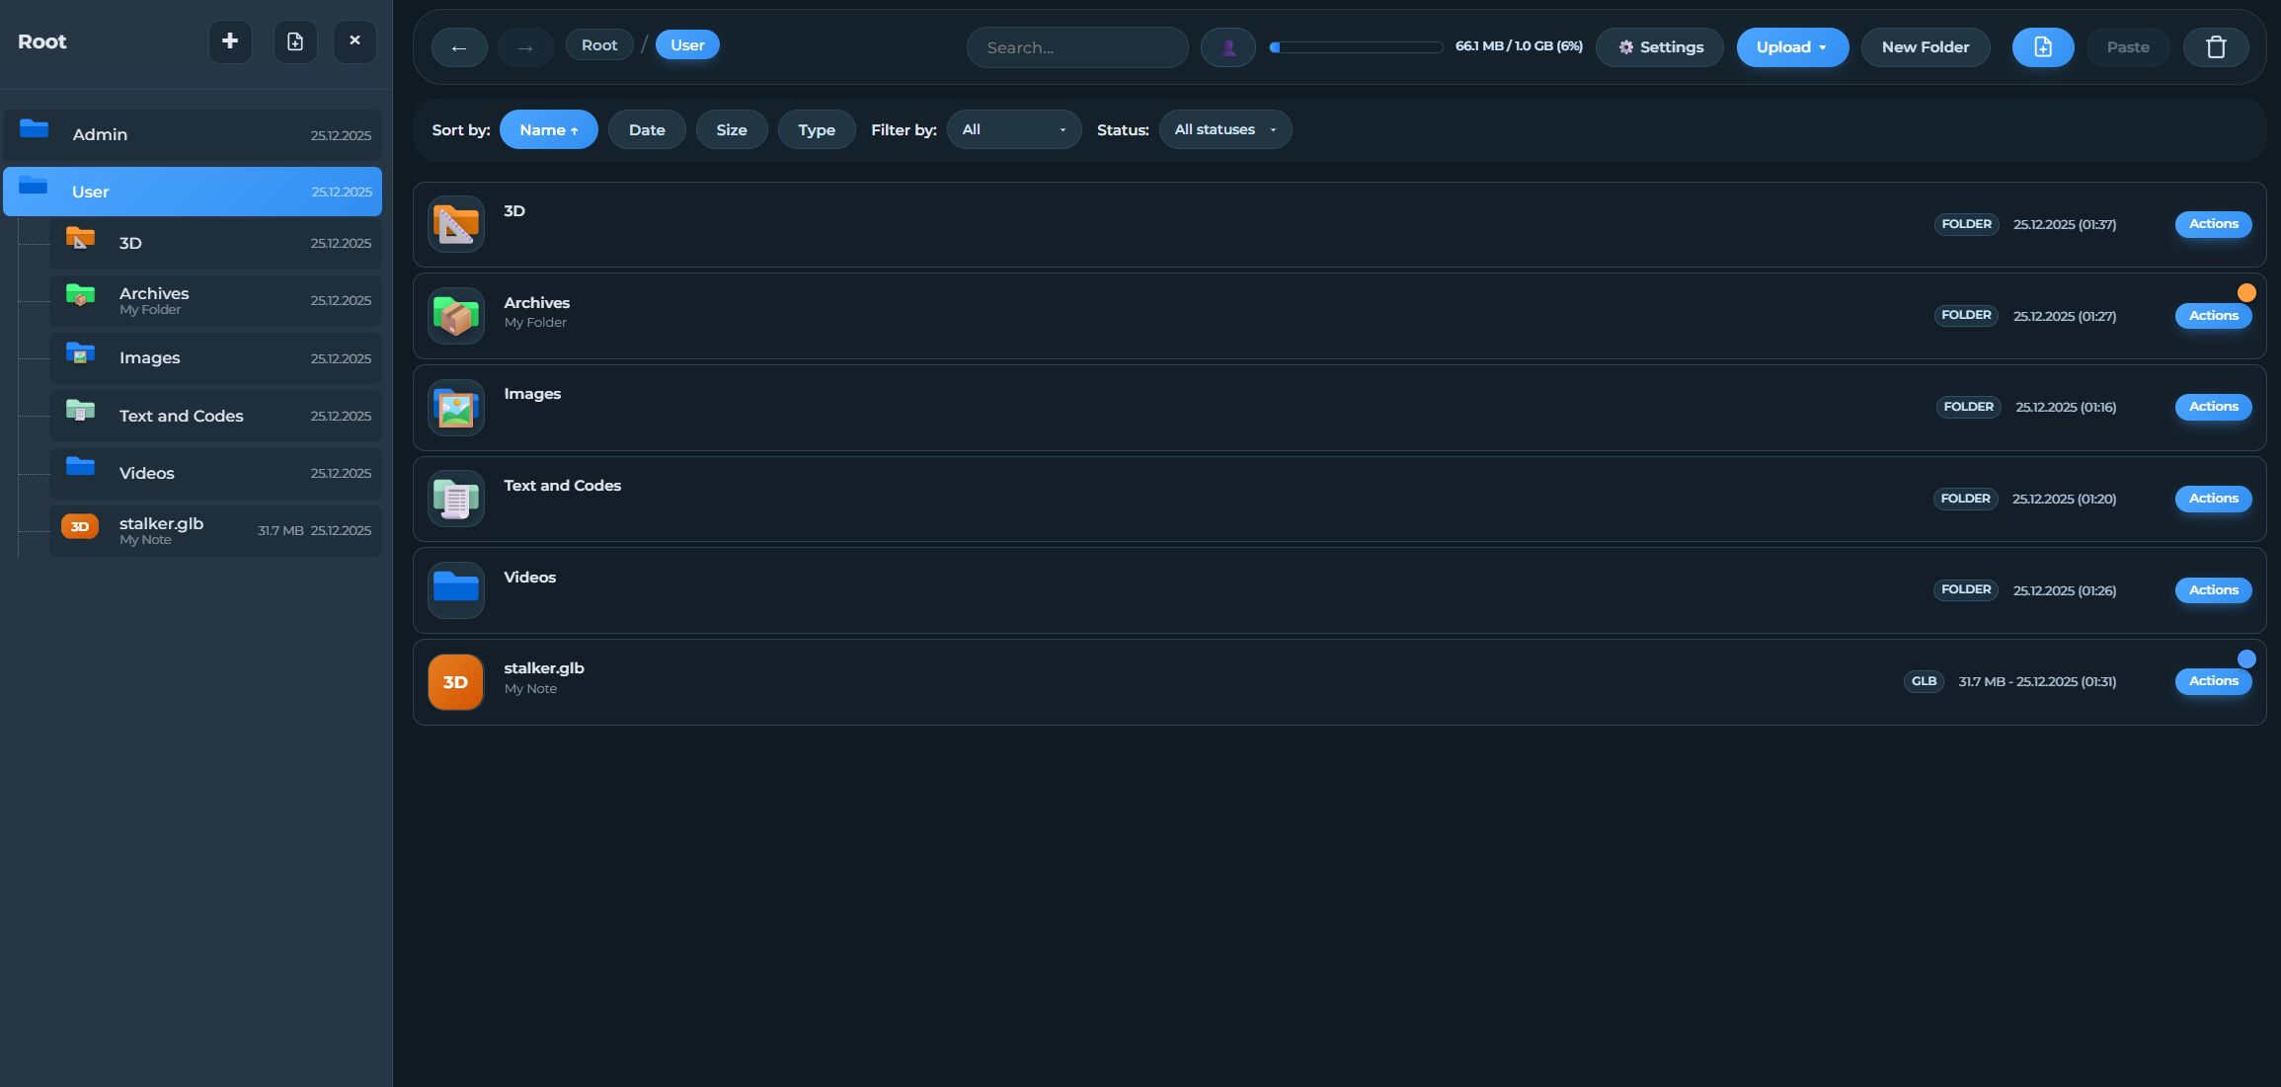Click the plus icon in sidebar header
This screenshot has height=1087, width=2281.
pyautogui.click(x=230, y=41)
